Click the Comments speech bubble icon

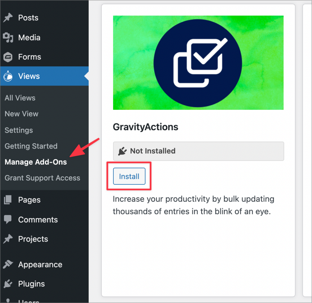pyautogui.click(x=8, y=219)
